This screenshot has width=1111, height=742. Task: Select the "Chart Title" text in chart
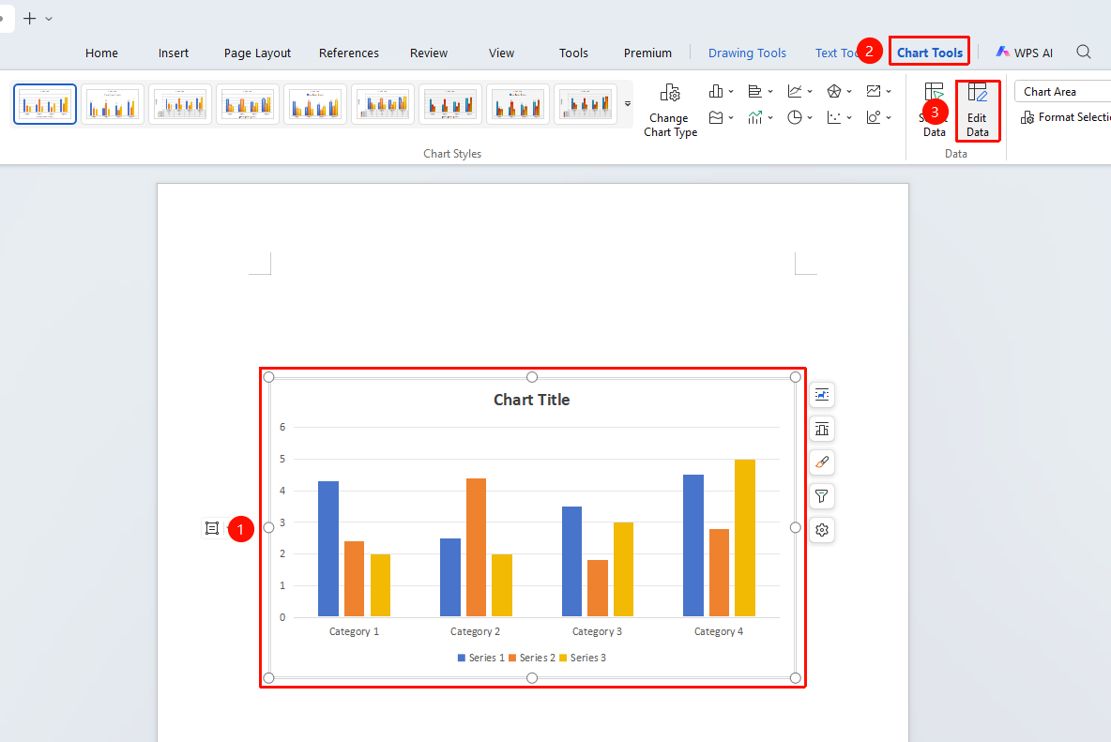coord(531,400)
